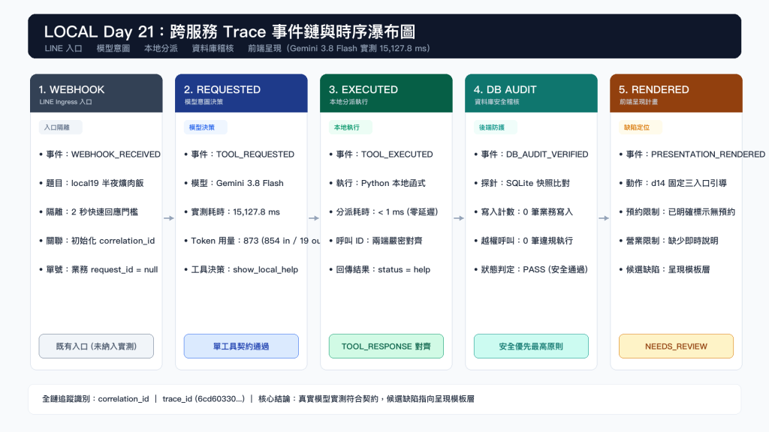Click the 資料庫稽核 subtitle item
The image size is (769, 432).
(x=213, y=49)
